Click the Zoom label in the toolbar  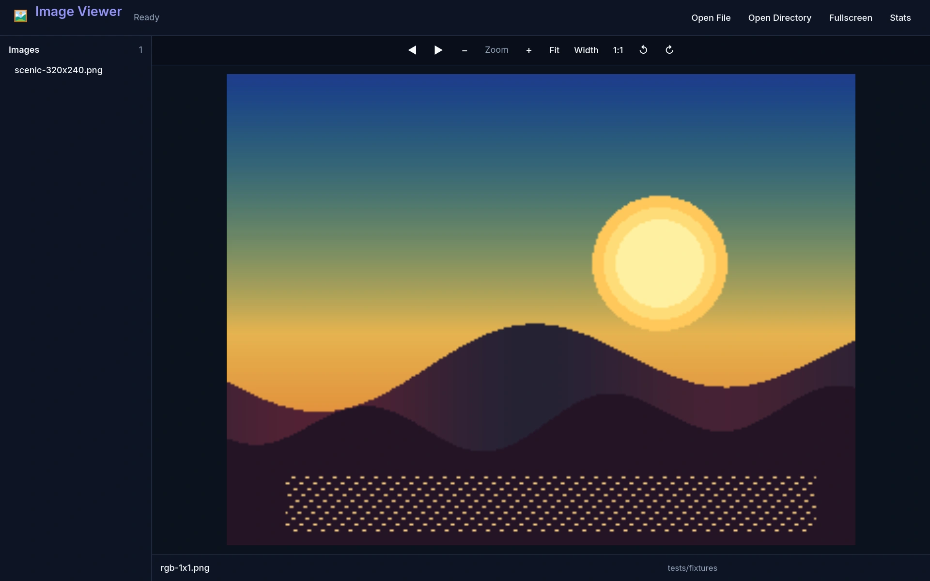[x=496, y=50]
